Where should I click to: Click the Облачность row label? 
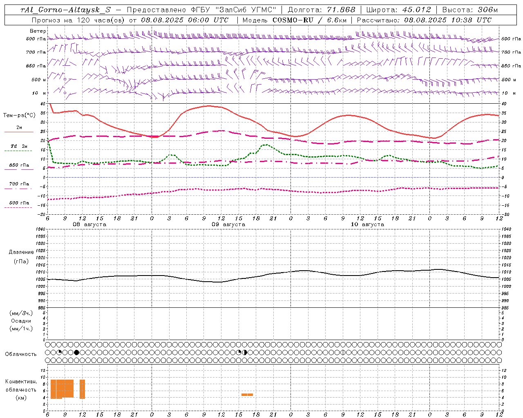click(21, 354)
